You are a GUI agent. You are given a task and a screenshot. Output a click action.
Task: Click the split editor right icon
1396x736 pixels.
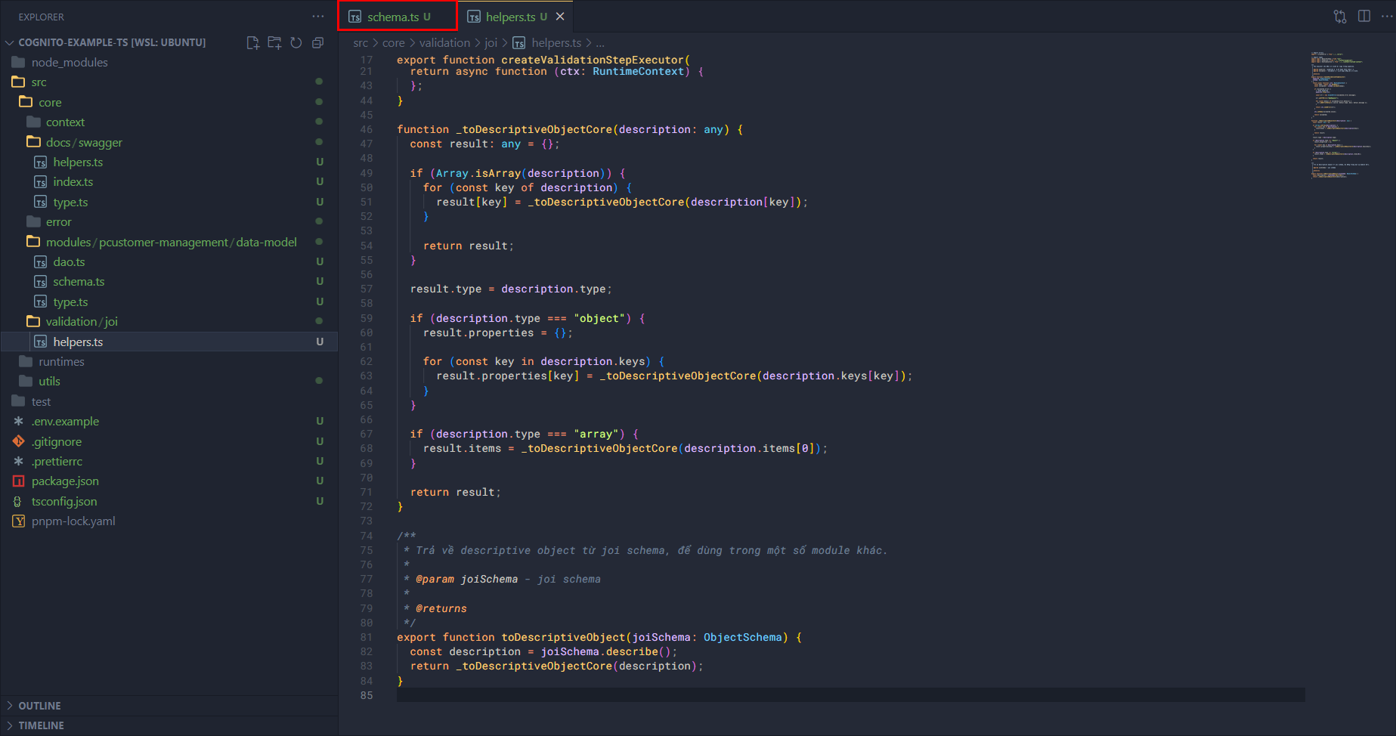tap(1364, 17)
